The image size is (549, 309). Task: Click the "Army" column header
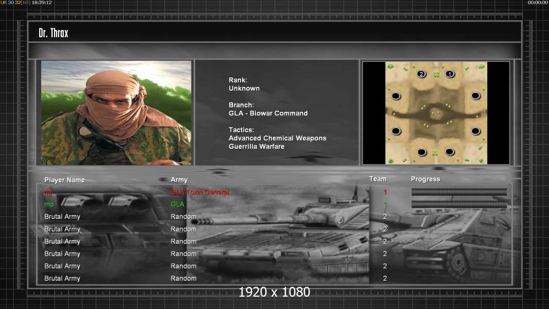point(179,180)
